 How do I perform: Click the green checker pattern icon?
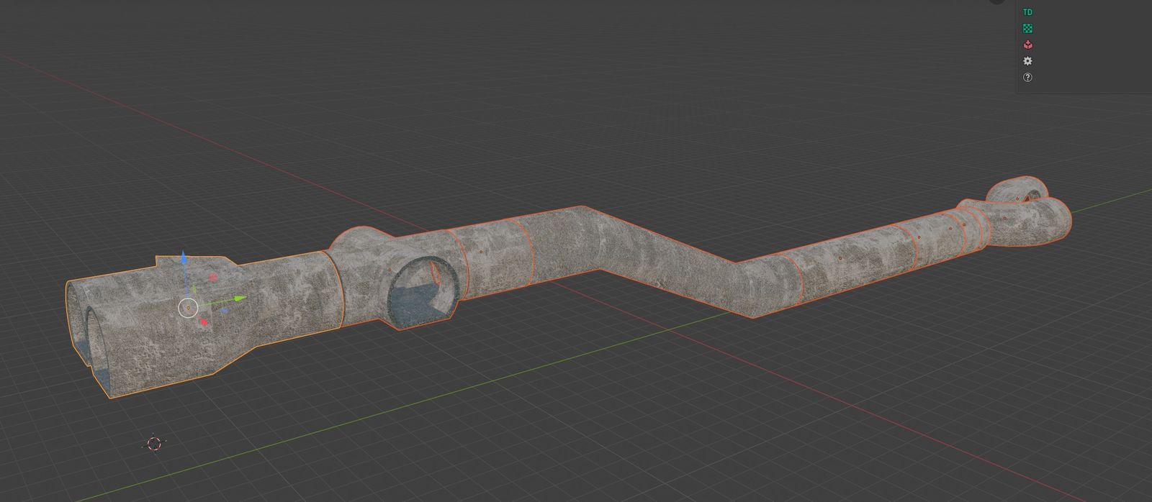(1027, 29)
